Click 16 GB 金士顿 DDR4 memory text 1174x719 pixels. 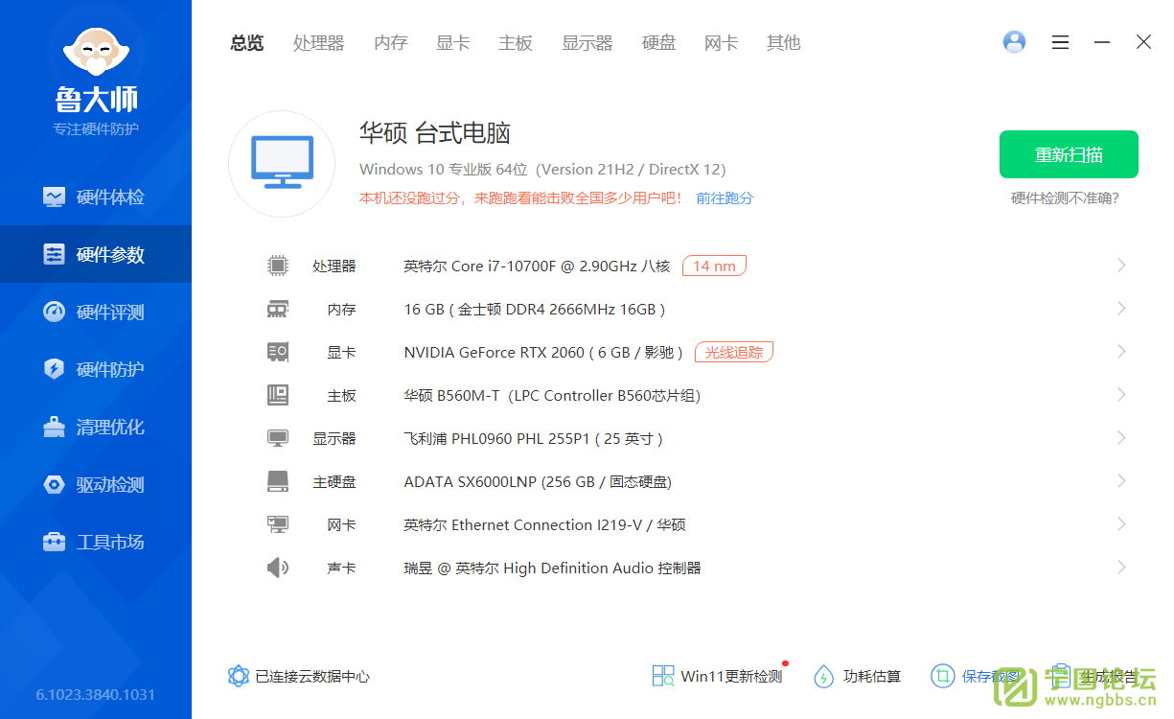click(x=535, y=309)
